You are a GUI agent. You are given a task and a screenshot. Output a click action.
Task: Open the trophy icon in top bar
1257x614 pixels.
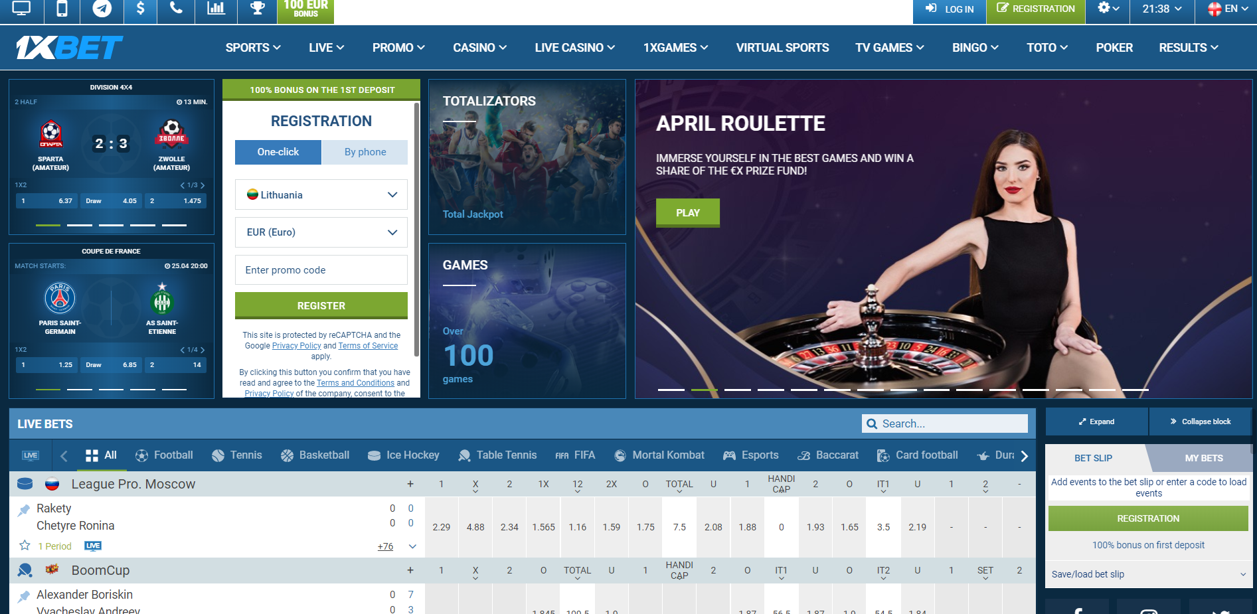tap(258, 9)
